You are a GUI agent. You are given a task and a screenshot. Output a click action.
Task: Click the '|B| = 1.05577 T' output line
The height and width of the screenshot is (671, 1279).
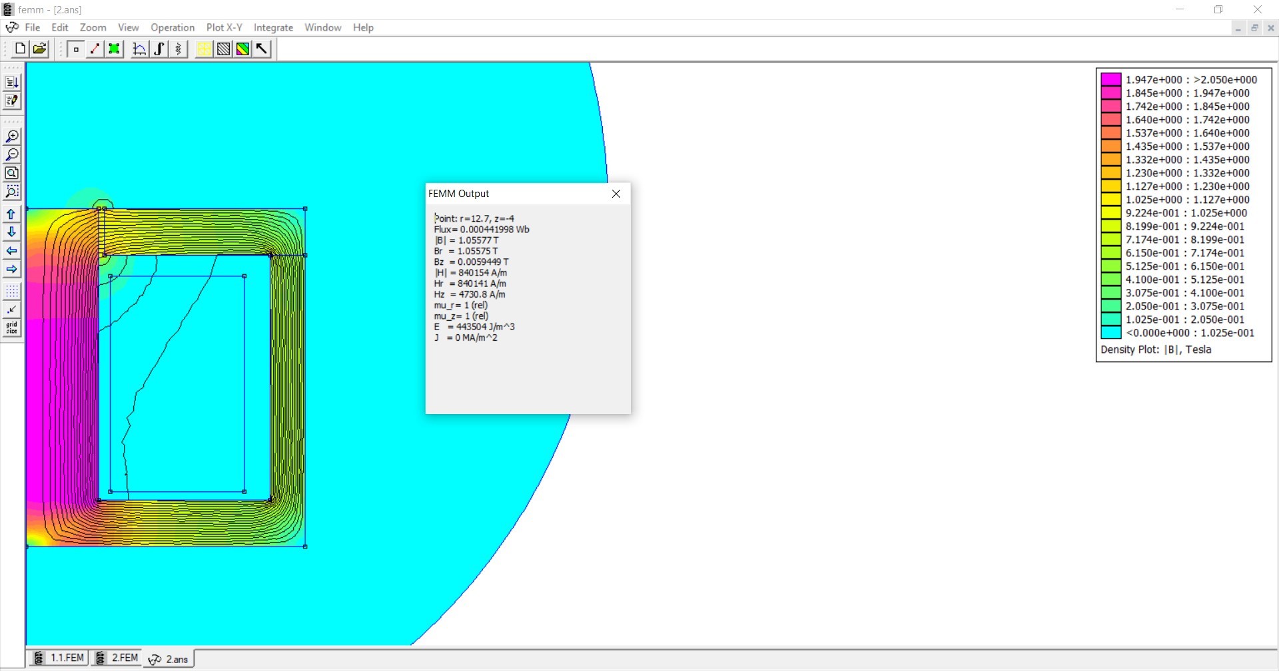pos(466,240)
